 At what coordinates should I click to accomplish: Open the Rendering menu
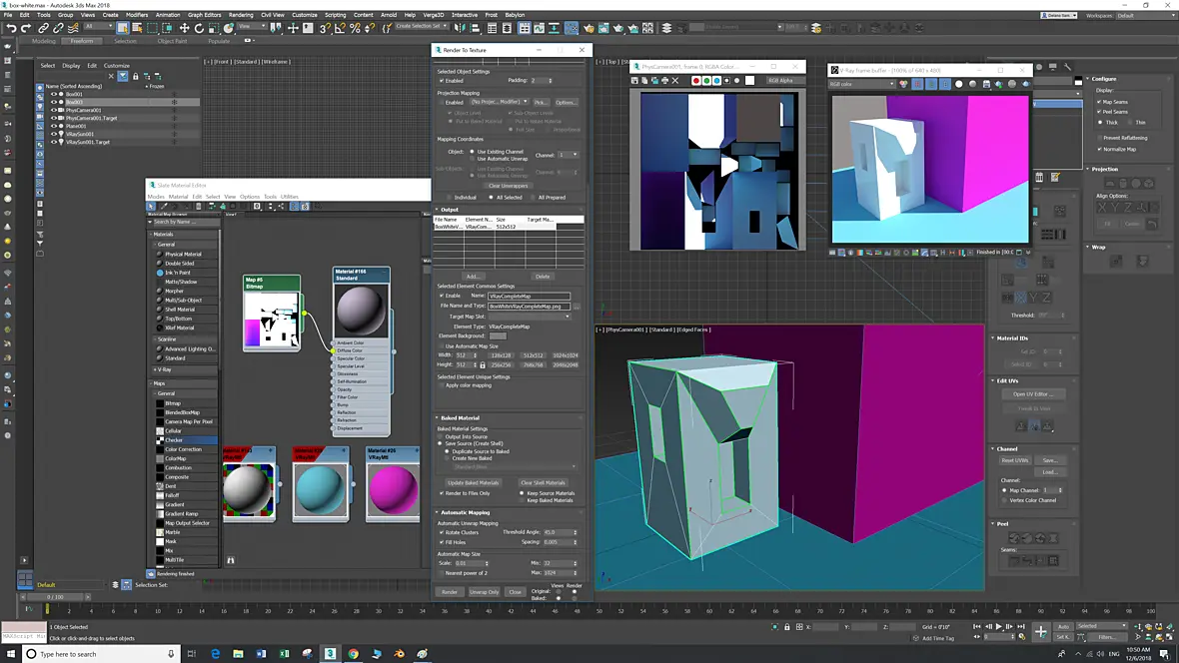tap(241, 15)
